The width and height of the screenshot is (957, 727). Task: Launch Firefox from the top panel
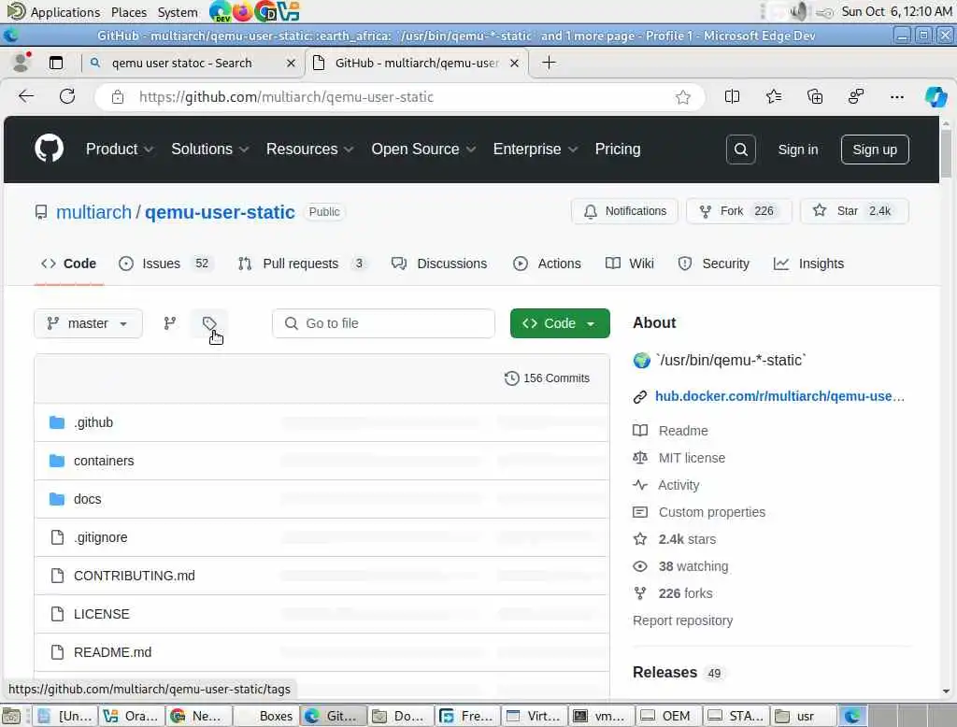(x=242, y=11)
